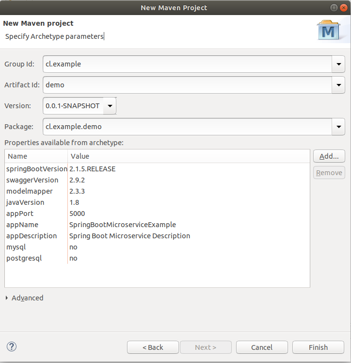Go back with the < Back button
Screen dimensions: 351x363
(153, 347)
